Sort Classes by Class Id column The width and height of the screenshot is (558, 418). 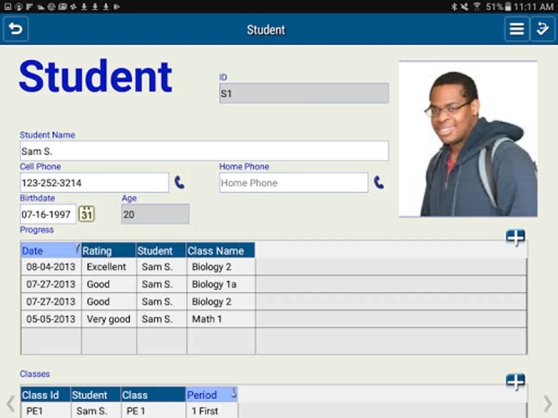46,394
